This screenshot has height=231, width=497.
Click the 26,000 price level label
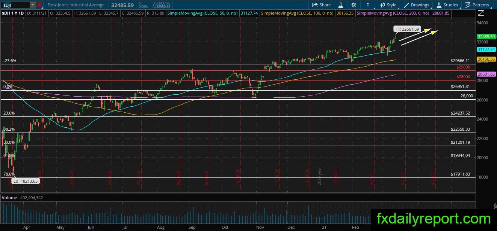467,96
